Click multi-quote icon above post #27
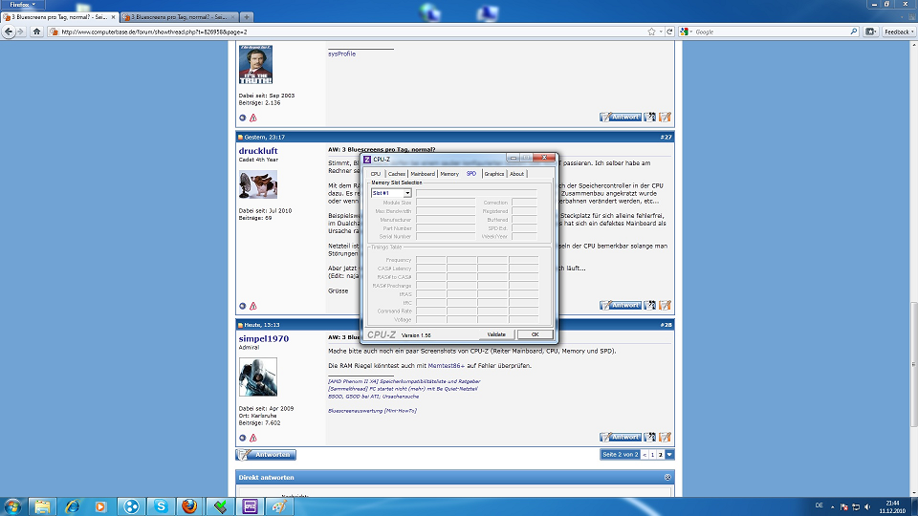 (x=650, y=117)
